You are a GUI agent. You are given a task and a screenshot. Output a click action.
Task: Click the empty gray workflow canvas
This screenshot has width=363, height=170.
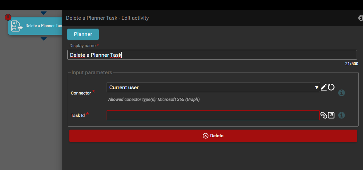30,100
